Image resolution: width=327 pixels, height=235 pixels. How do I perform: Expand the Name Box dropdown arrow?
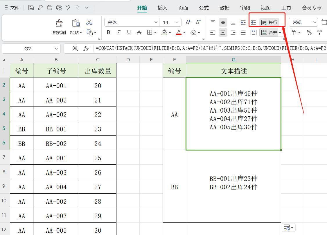(56, 49)
